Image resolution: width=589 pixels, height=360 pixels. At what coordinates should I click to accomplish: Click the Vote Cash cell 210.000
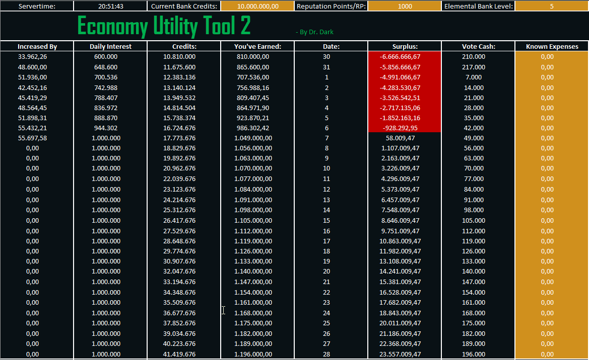474,57
